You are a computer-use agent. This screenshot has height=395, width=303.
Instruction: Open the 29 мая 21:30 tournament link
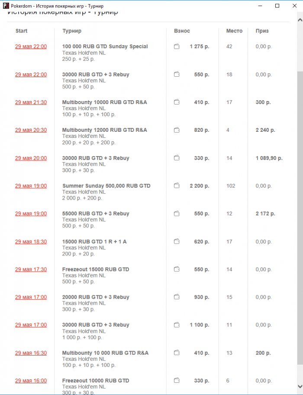click(31, 102)
